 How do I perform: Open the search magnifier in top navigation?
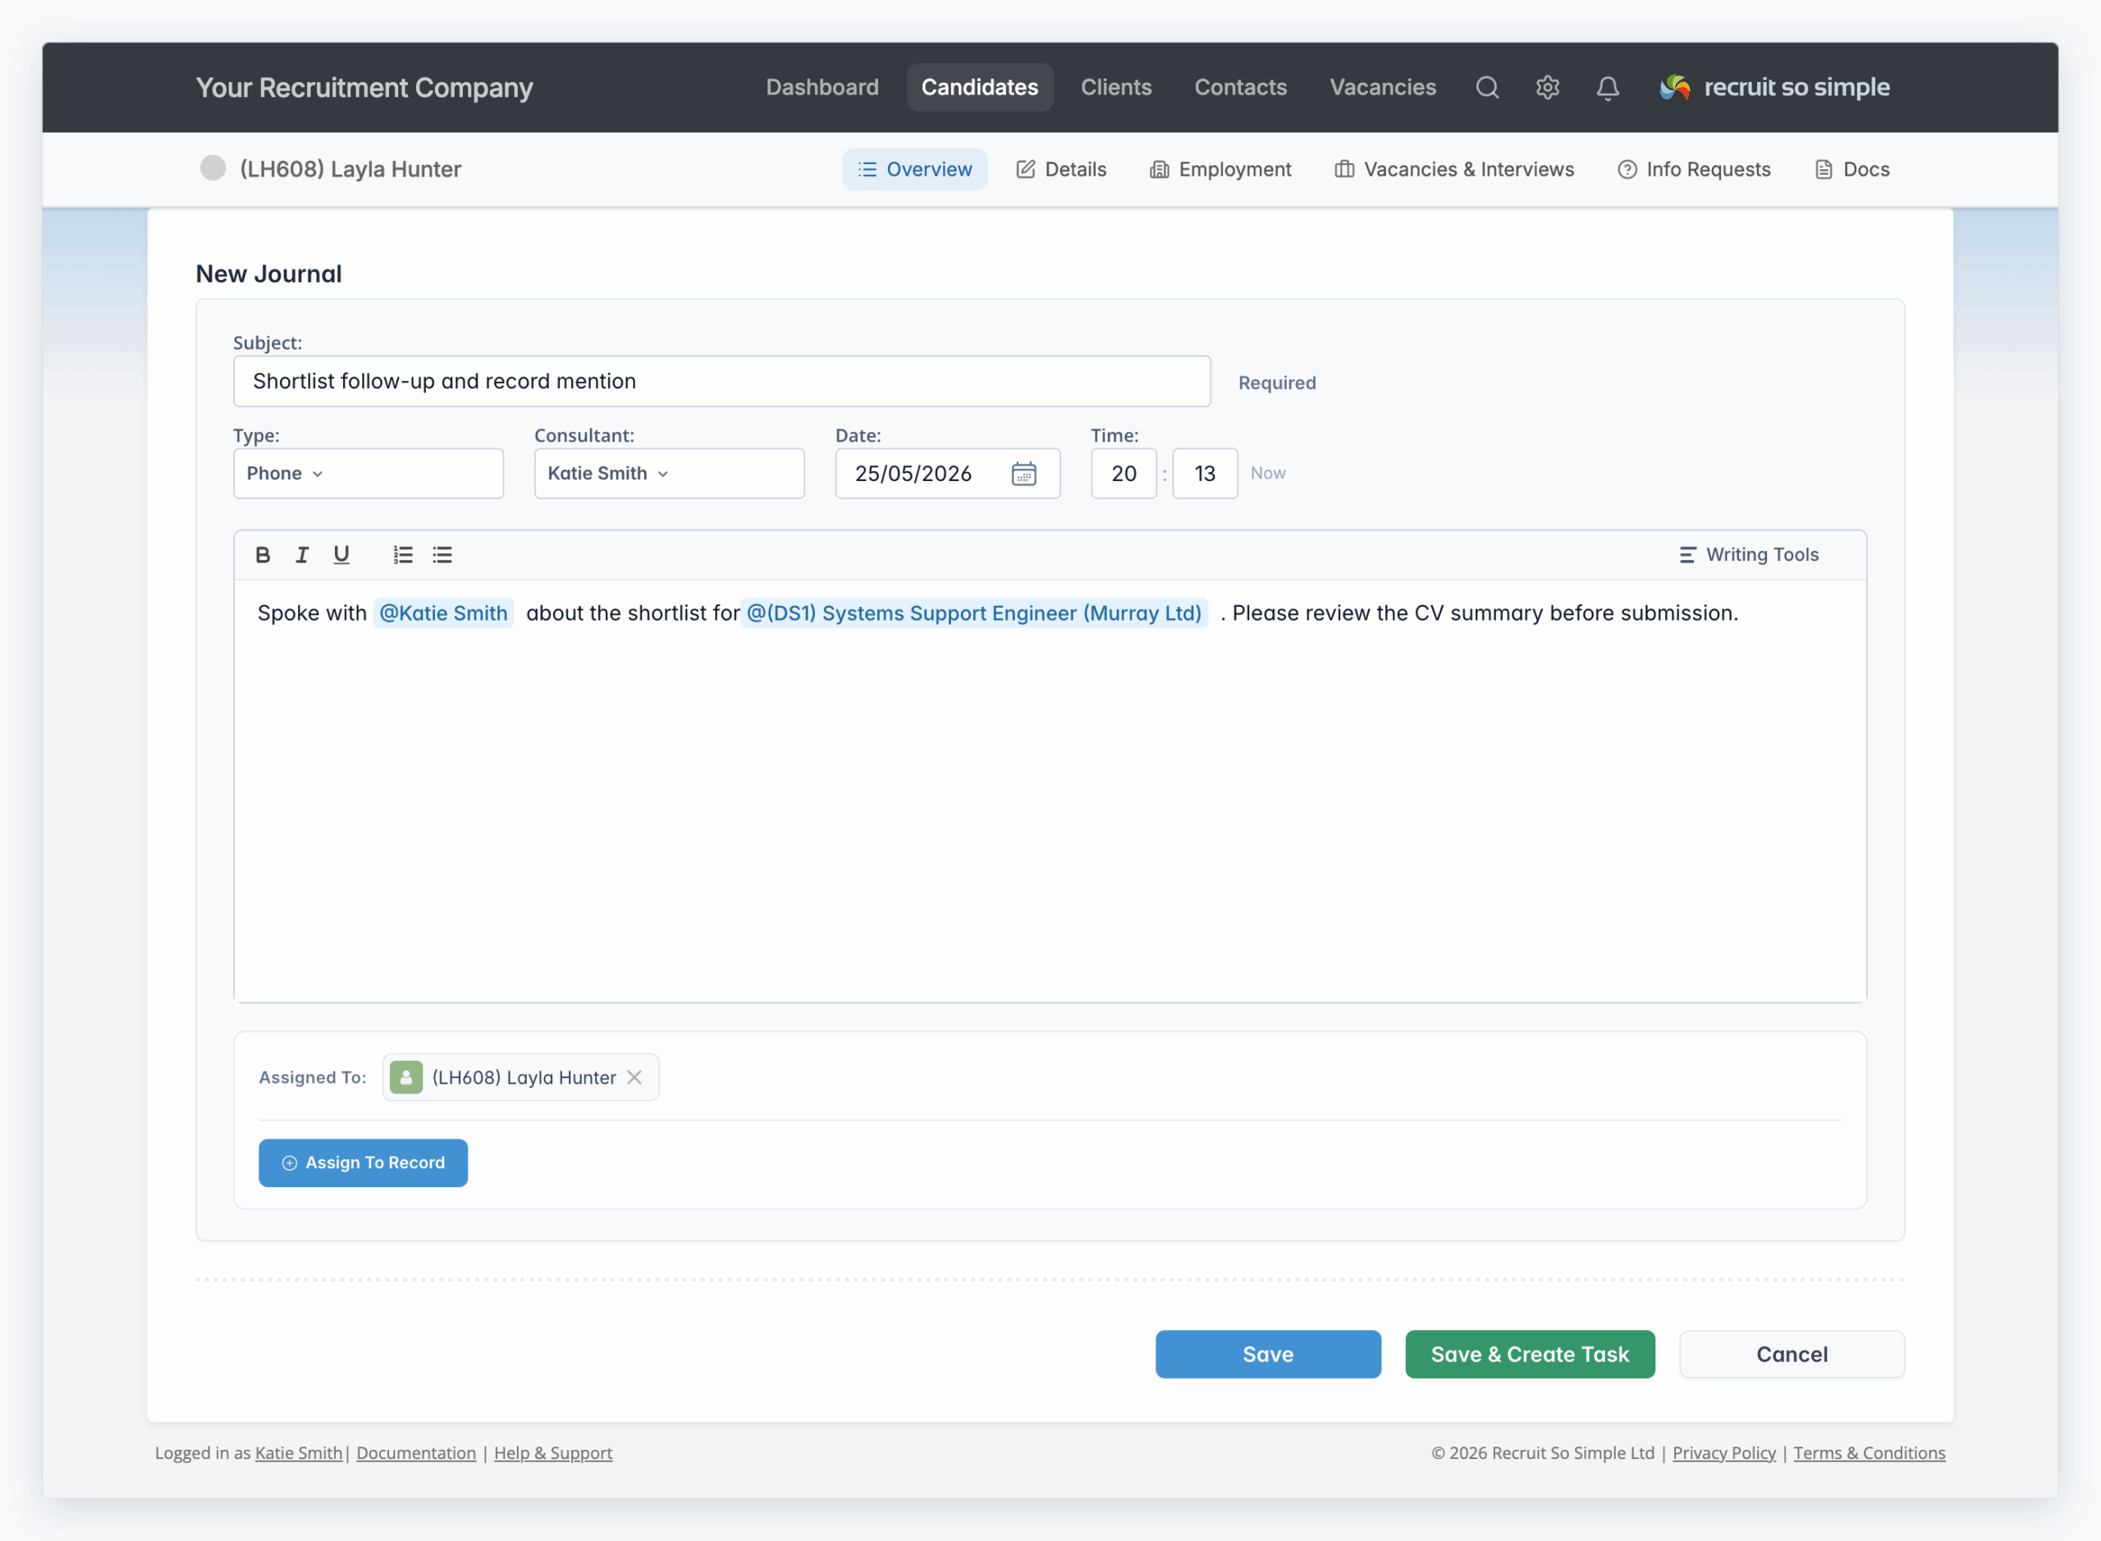pyautogui.click(x=1487, y=88)
